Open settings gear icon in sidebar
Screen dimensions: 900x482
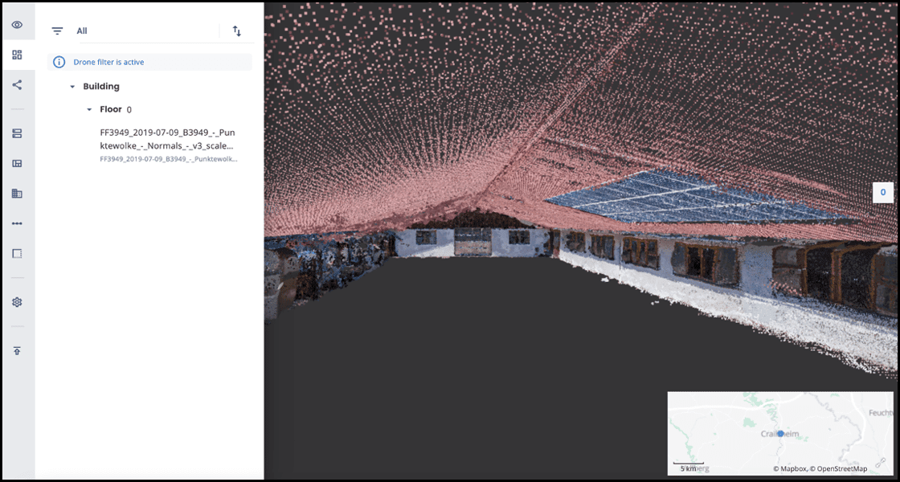coord(17,302)
